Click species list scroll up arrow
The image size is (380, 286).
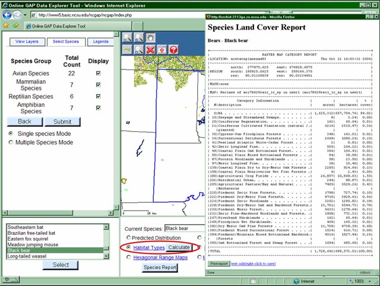pyautogui.click(x=106, y=227)
